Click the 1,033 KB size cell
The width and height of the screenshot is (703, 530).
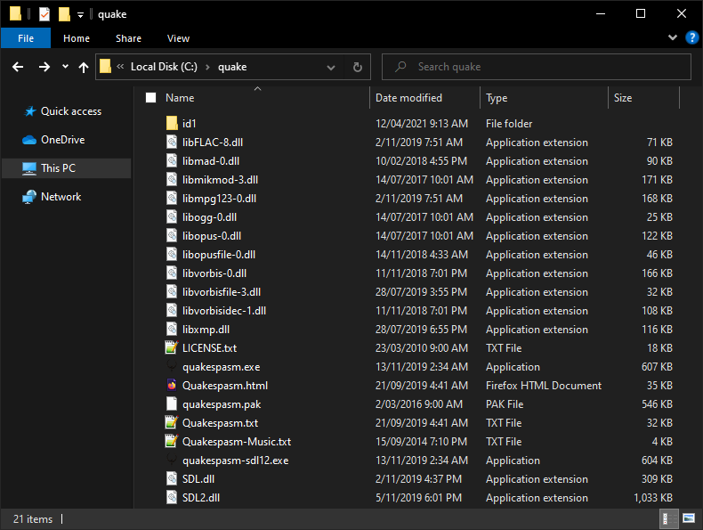(653, 498)
